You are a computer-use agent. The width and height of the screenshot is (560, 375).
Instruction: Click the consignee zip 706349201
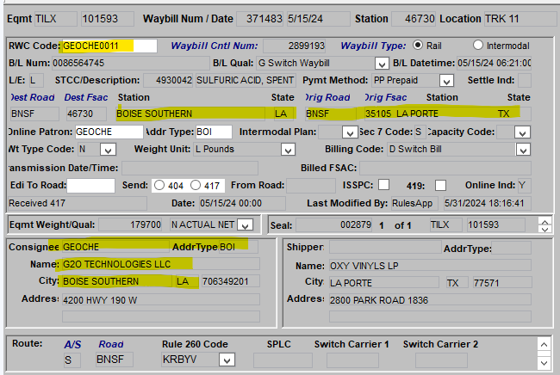click(230, 281)
